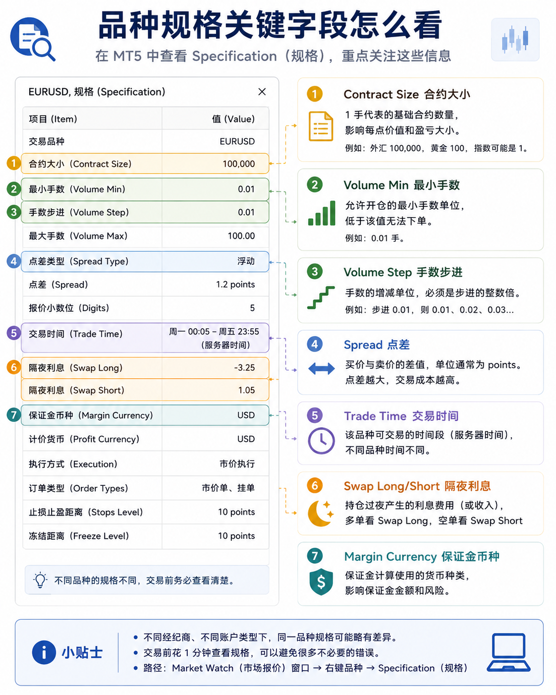
Task: Select the 计价货币 (Profit Currency) row
Action: (146, 439)
